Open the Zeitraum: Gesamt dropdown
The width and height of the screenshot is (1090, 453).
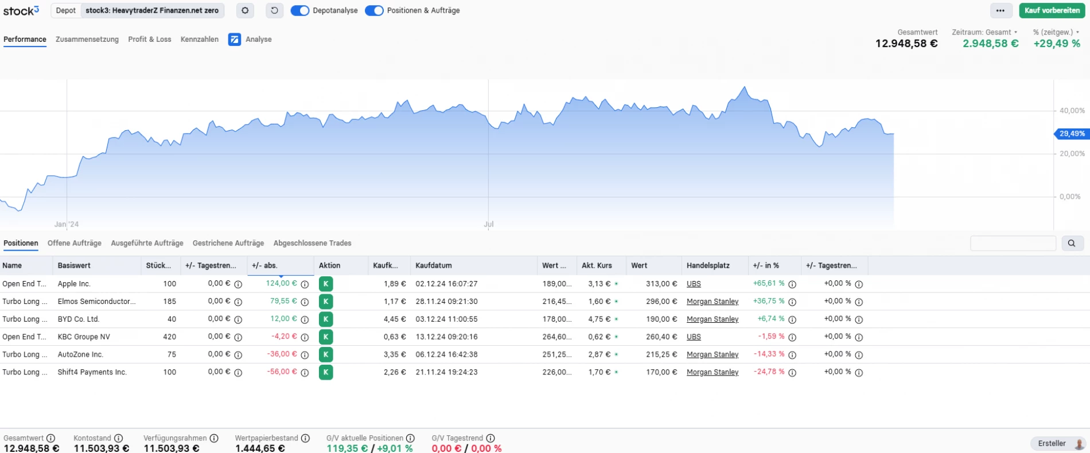(x=984, y=32)
